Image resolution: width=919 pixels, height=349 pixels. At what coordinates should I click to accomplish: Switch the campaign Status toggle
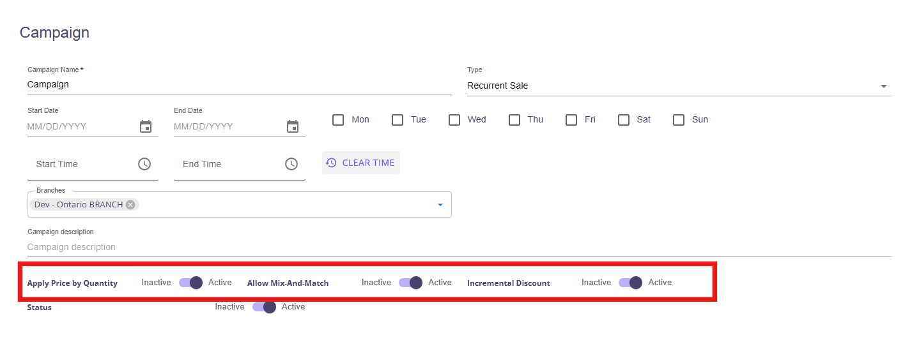264,307
